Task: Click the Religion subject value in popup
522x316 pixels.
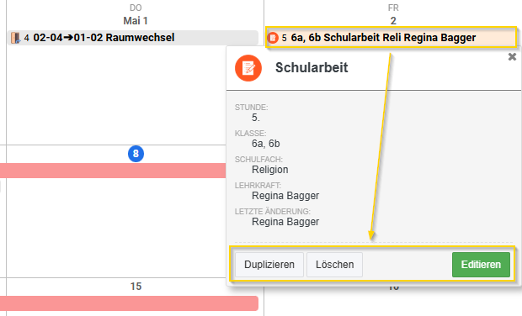Action: [x=270, y=170]
